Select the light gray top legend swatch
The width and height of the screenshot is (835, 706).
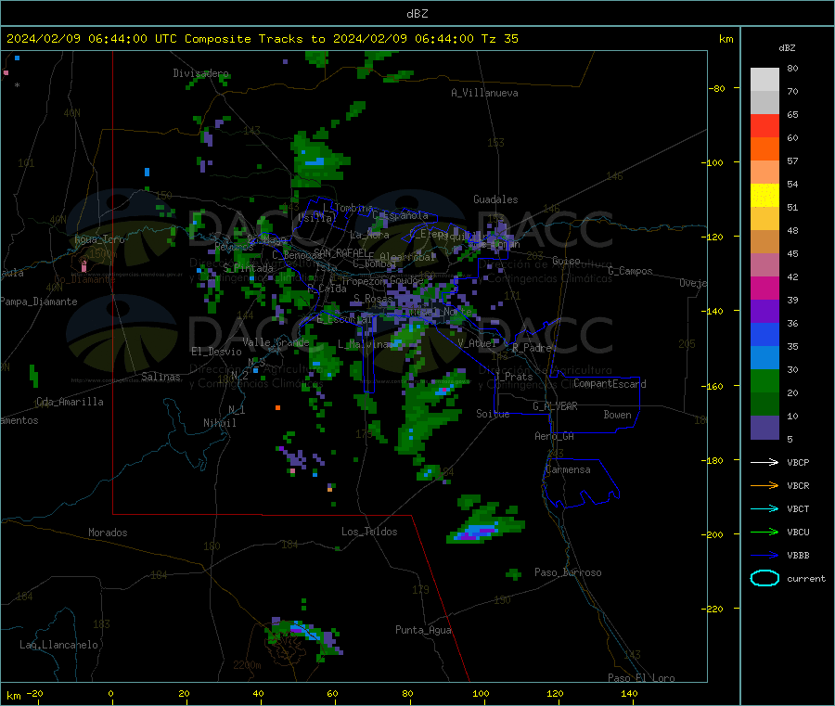click(x=764, y=80)
